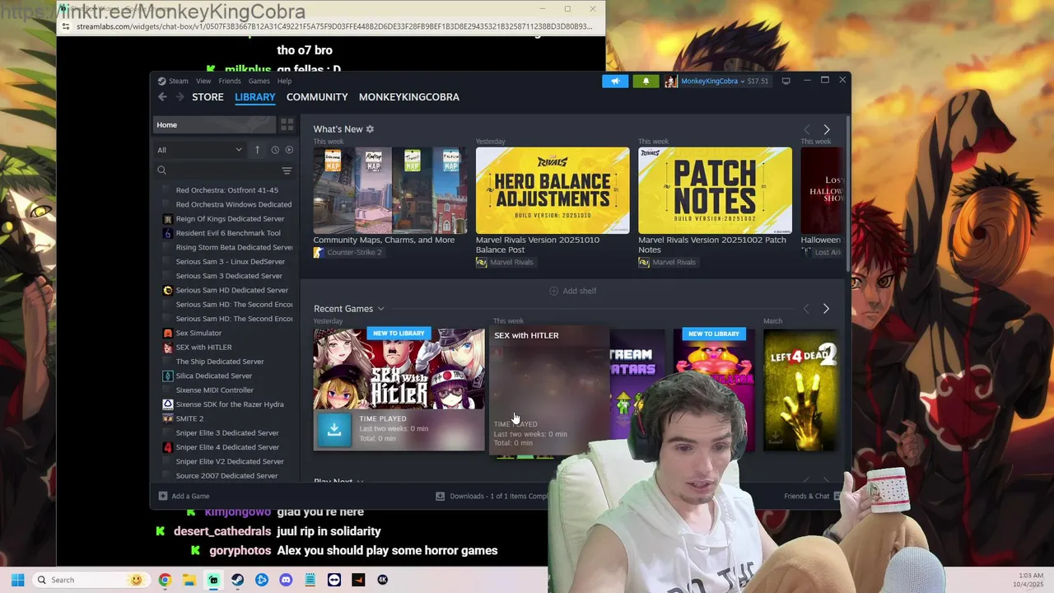Toggle recent activity clock filter
This screenshot has height=593, width=1054.
275,150
